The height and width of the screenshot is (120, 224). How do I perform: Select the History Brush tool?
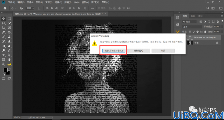[x=3, y=41]
